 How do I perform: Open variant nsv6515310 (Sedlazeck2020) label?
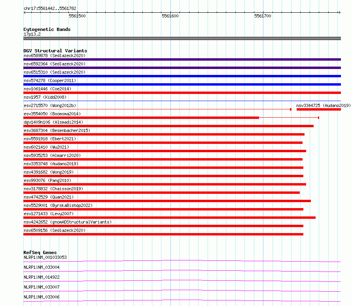(x=55, y=72)
